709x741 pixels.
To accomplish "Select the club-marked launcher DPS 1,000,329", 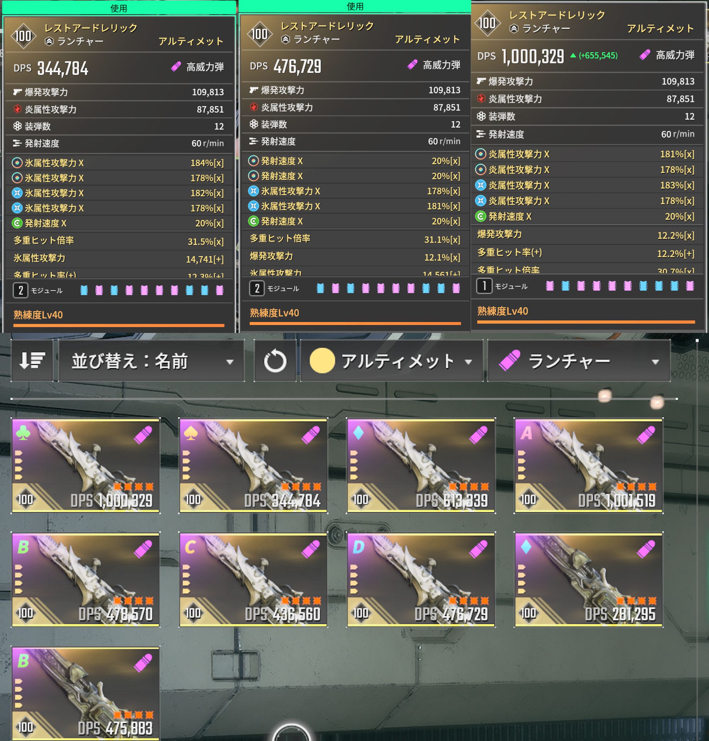I will (x=85, y=466).
